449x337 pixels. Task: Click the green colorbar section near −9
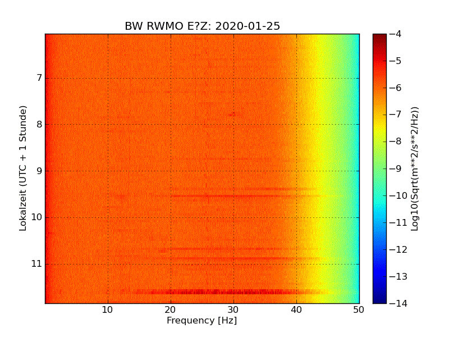click(x=380, y=168)
